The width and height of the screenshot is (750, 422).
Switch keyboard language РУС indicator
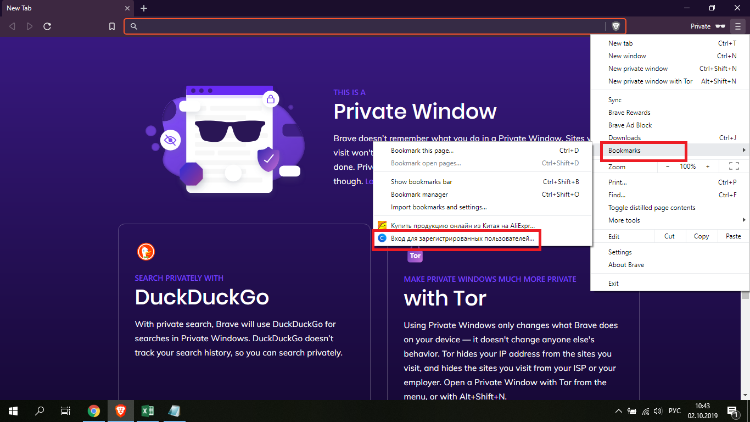click(675, 411)
